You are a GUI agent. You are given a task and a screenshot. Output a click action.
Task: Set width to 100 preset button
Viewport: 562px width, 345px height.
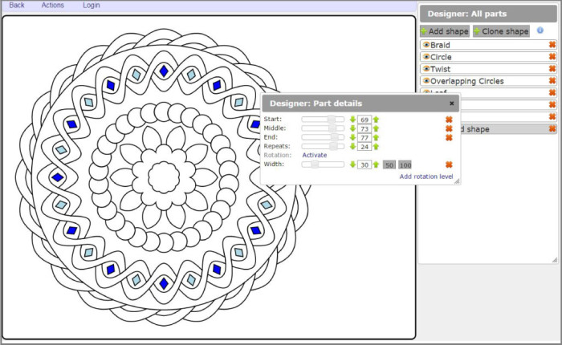tap(405, 164)
